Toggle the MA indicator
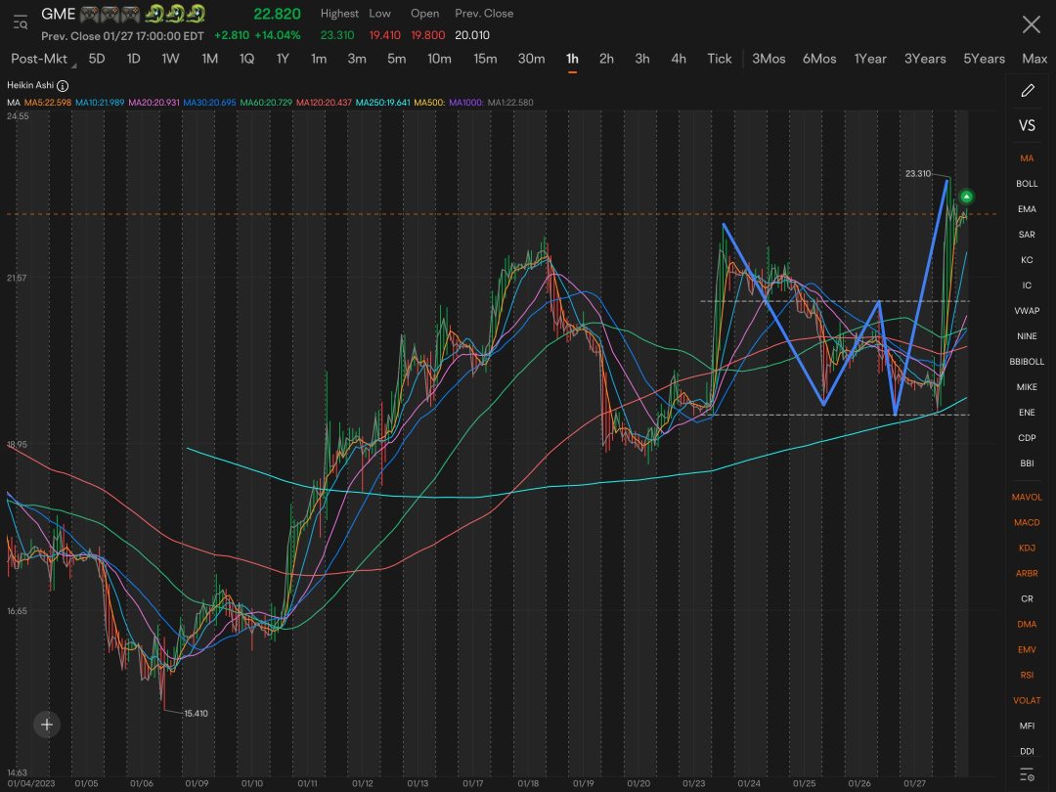This screenshot has width=1056, height=792. click(1027, 158)
